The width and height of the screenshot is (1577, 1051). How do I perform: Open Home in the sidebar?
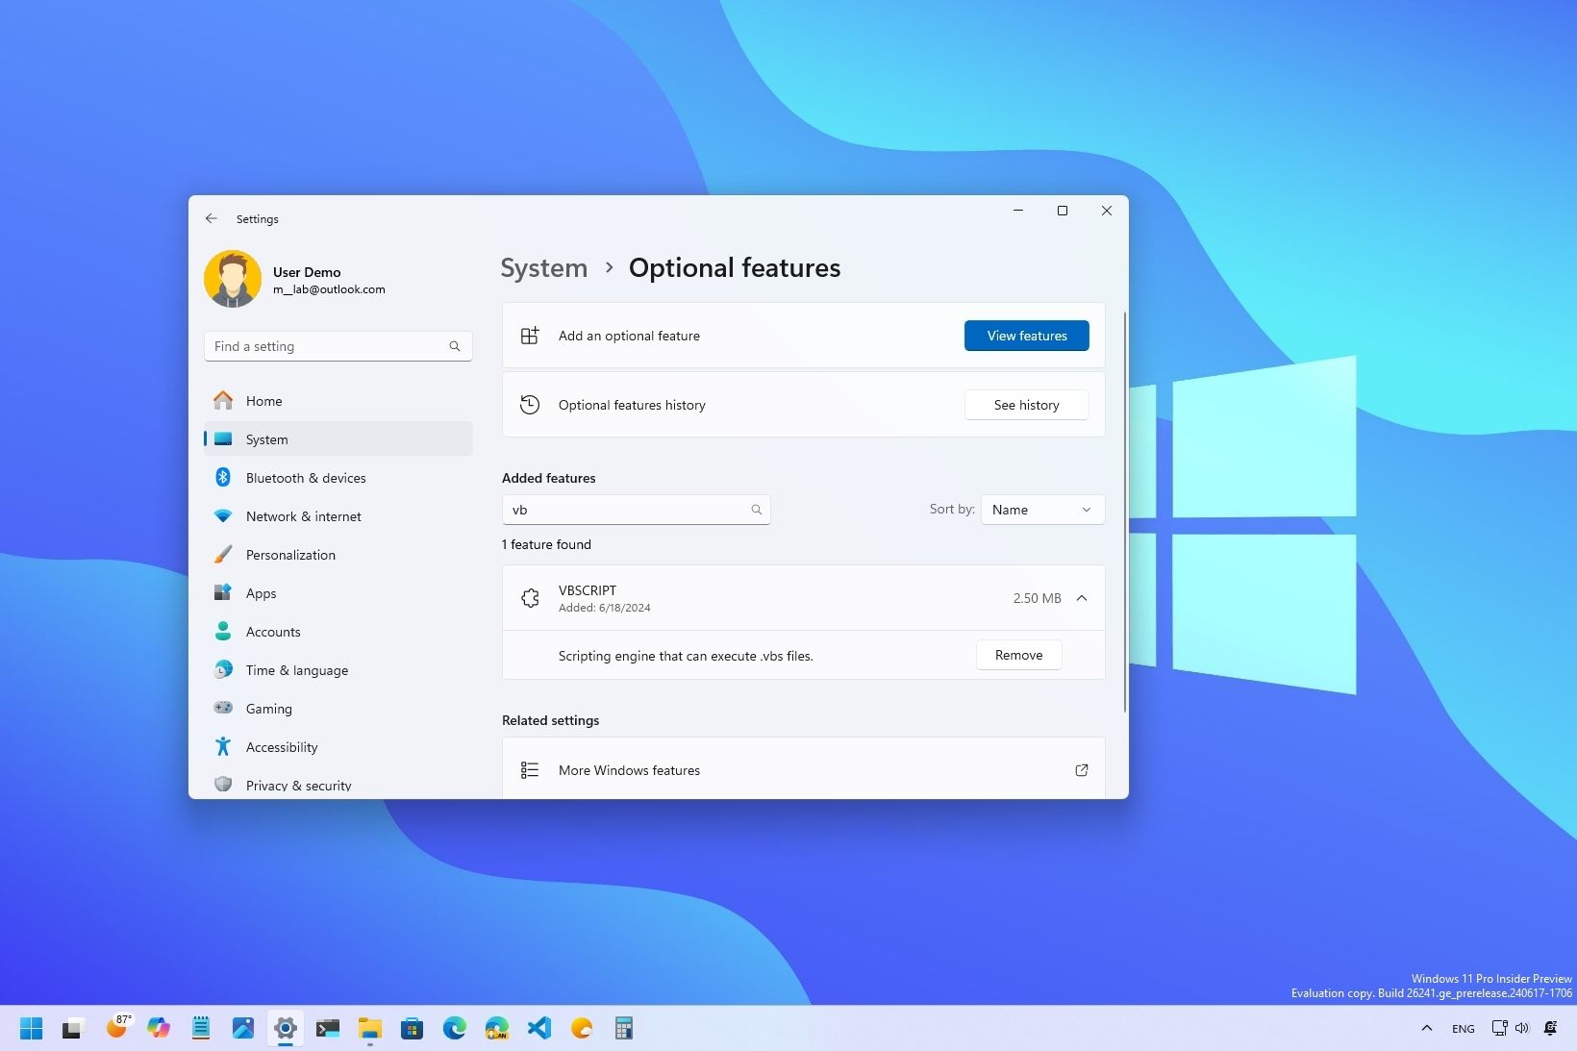point(338,401)
